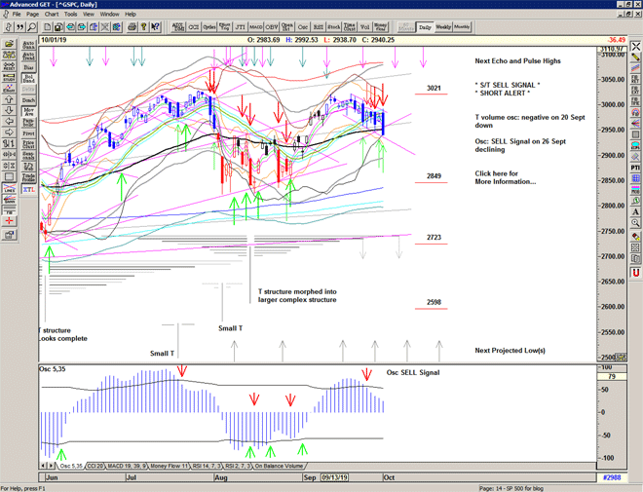Viewport: 643px width, 492px height.
Task: Open the Tools menu
Action: (73, 15)
